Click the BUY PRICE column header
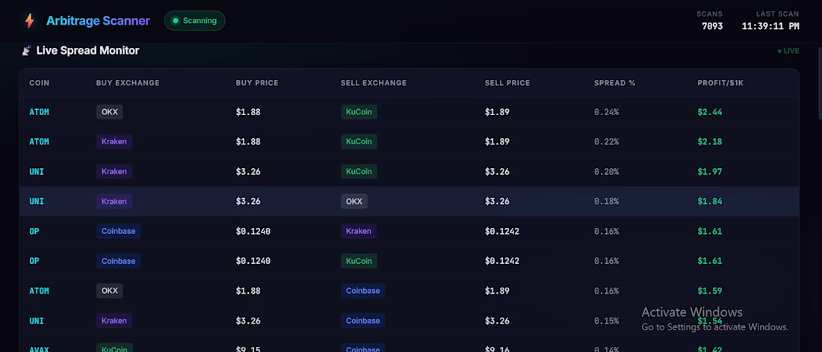822x352 pixels. (x=257, y=83)
